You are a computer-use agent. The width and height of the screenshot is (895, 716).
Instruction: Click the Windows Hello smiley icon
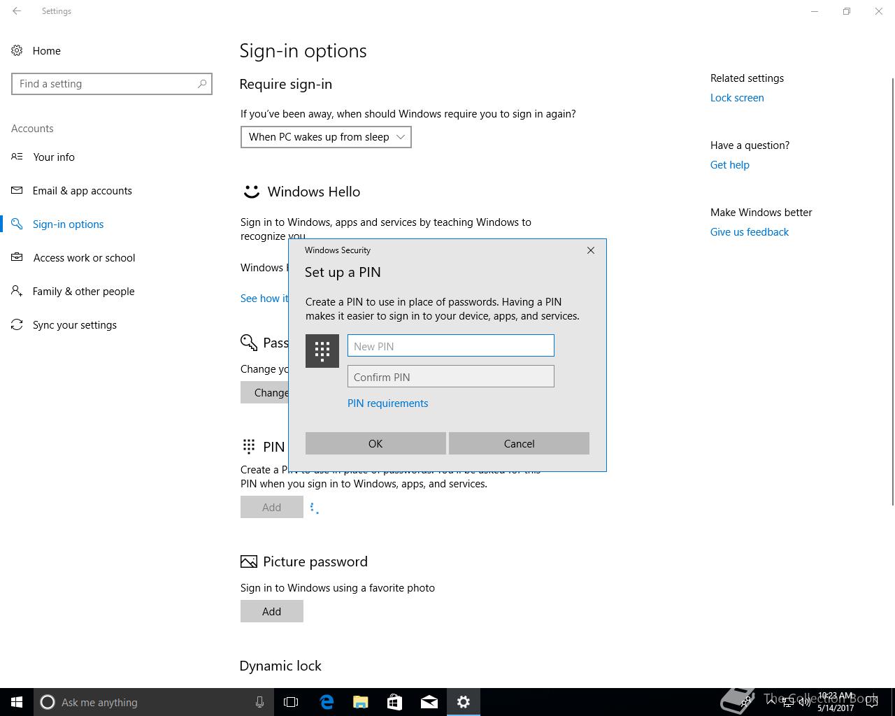[x=251, y=192]
